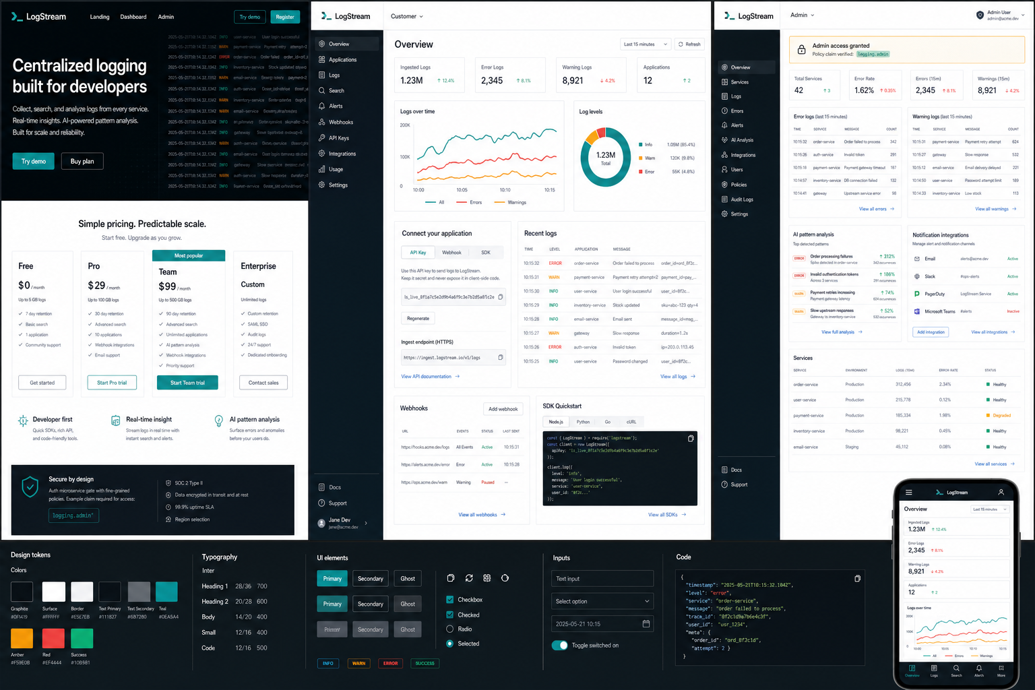The image size is (1035, 690).
Task: Click the 'Text input' field
Action: point(602,578)
